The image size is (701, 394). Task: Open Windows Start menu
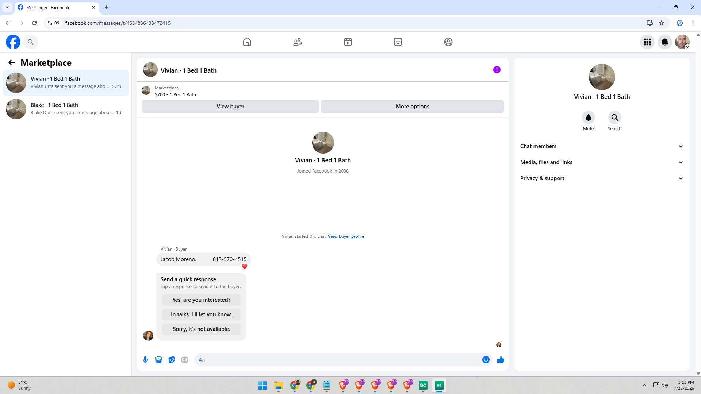click(262, 385)
